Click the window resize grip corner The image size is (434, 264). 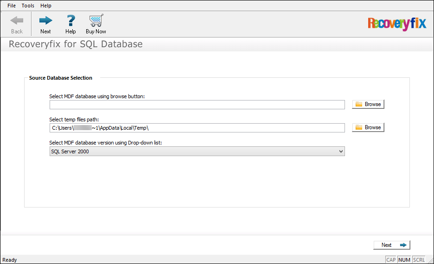coord(430,260)
